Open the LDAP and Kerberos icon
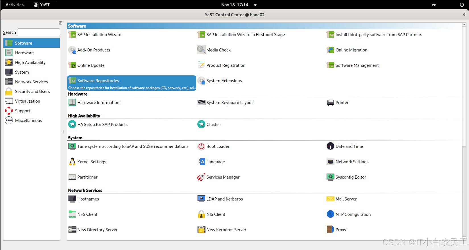The image size is (469, 250). 201,199
